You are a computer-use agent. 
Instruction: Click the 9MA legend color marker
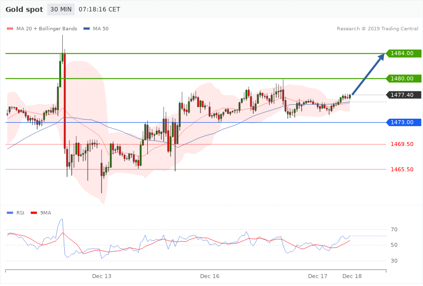(34, 213)
